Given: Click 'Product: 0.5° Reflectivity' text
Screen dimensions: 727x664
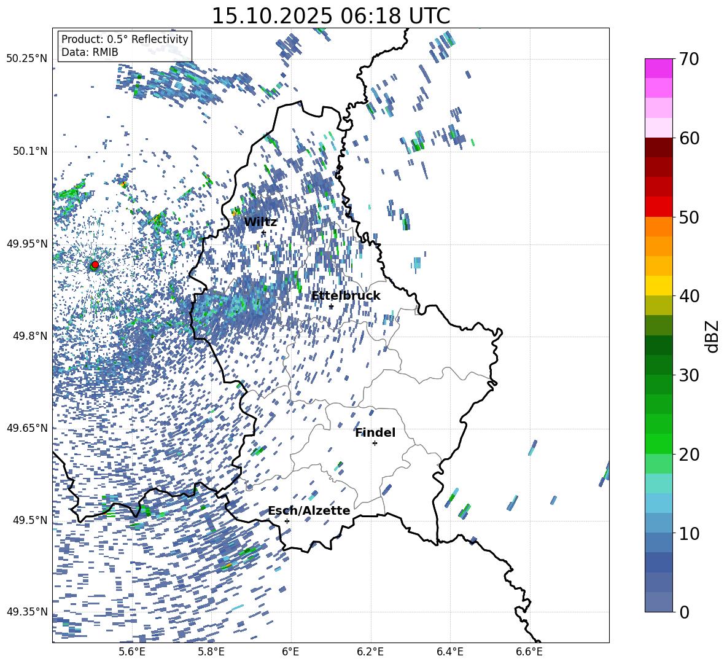Looking at the screenshot, I should tap(125, 39).
